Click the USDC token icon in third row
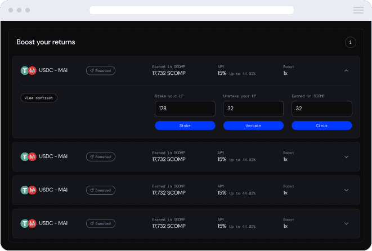Viewport: 372px width, 251px height. coord(25,190)
